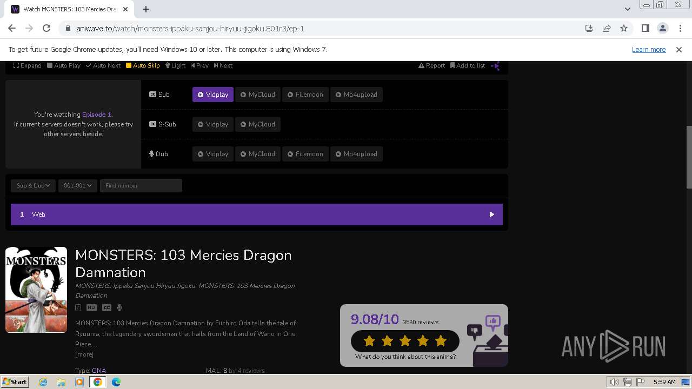
Task: Select the Sub Mp4upload server
Action: [357, 95]
